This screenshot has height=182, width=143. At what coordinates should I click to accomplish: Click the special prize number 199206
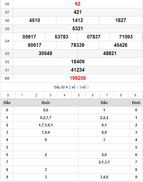pos(78,78)
